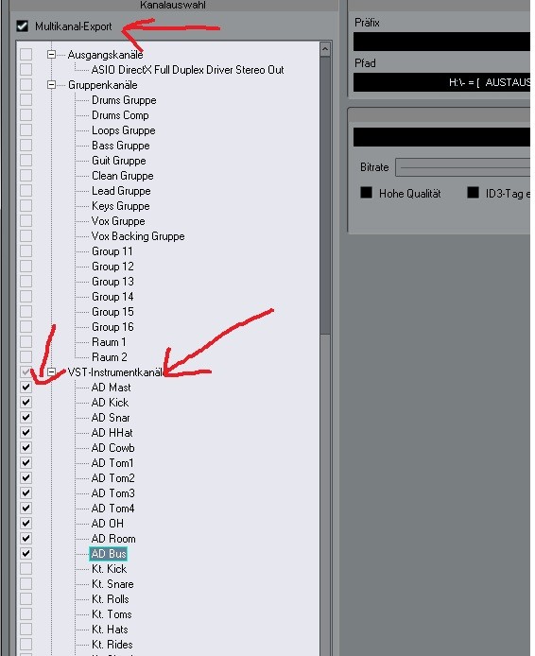Enable the Drums Gruppe checkbox
The image size is (535, 656).
pyautogui.click(x=26, y=100)
